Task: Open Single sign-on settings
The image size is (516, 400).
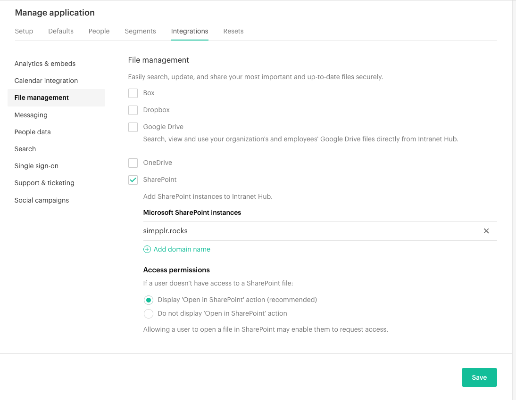Action: 36,166
